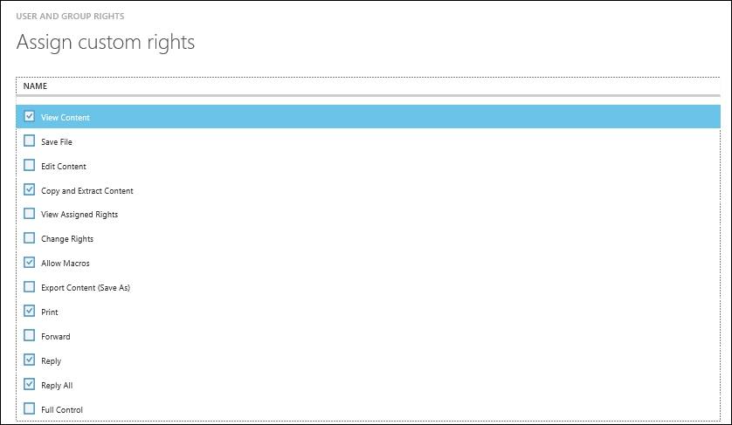Select the Save File row text
The height and width of the screenshot is (425, 732).
click(57, 142)
